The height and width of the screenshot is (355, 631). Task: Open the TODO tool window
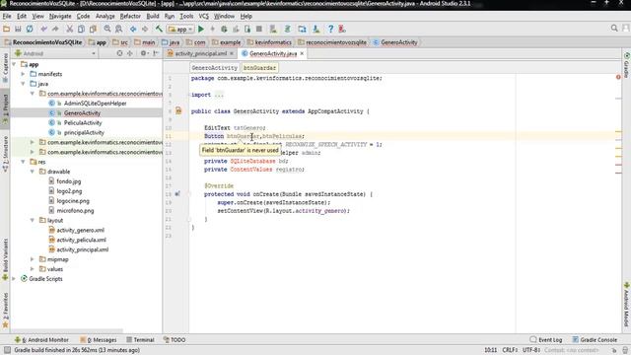175,339
